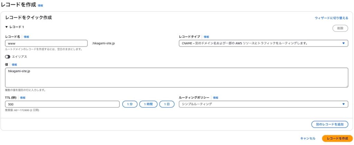Click the orange レコードを作成 button
Screen dimensions: 354x145
(x=337, y=138)
